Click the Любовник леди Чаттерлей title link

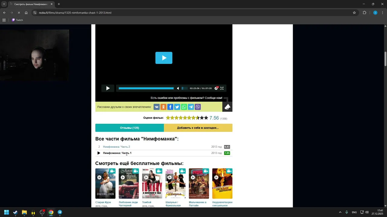pyautogui.click(x=128, y=204)
